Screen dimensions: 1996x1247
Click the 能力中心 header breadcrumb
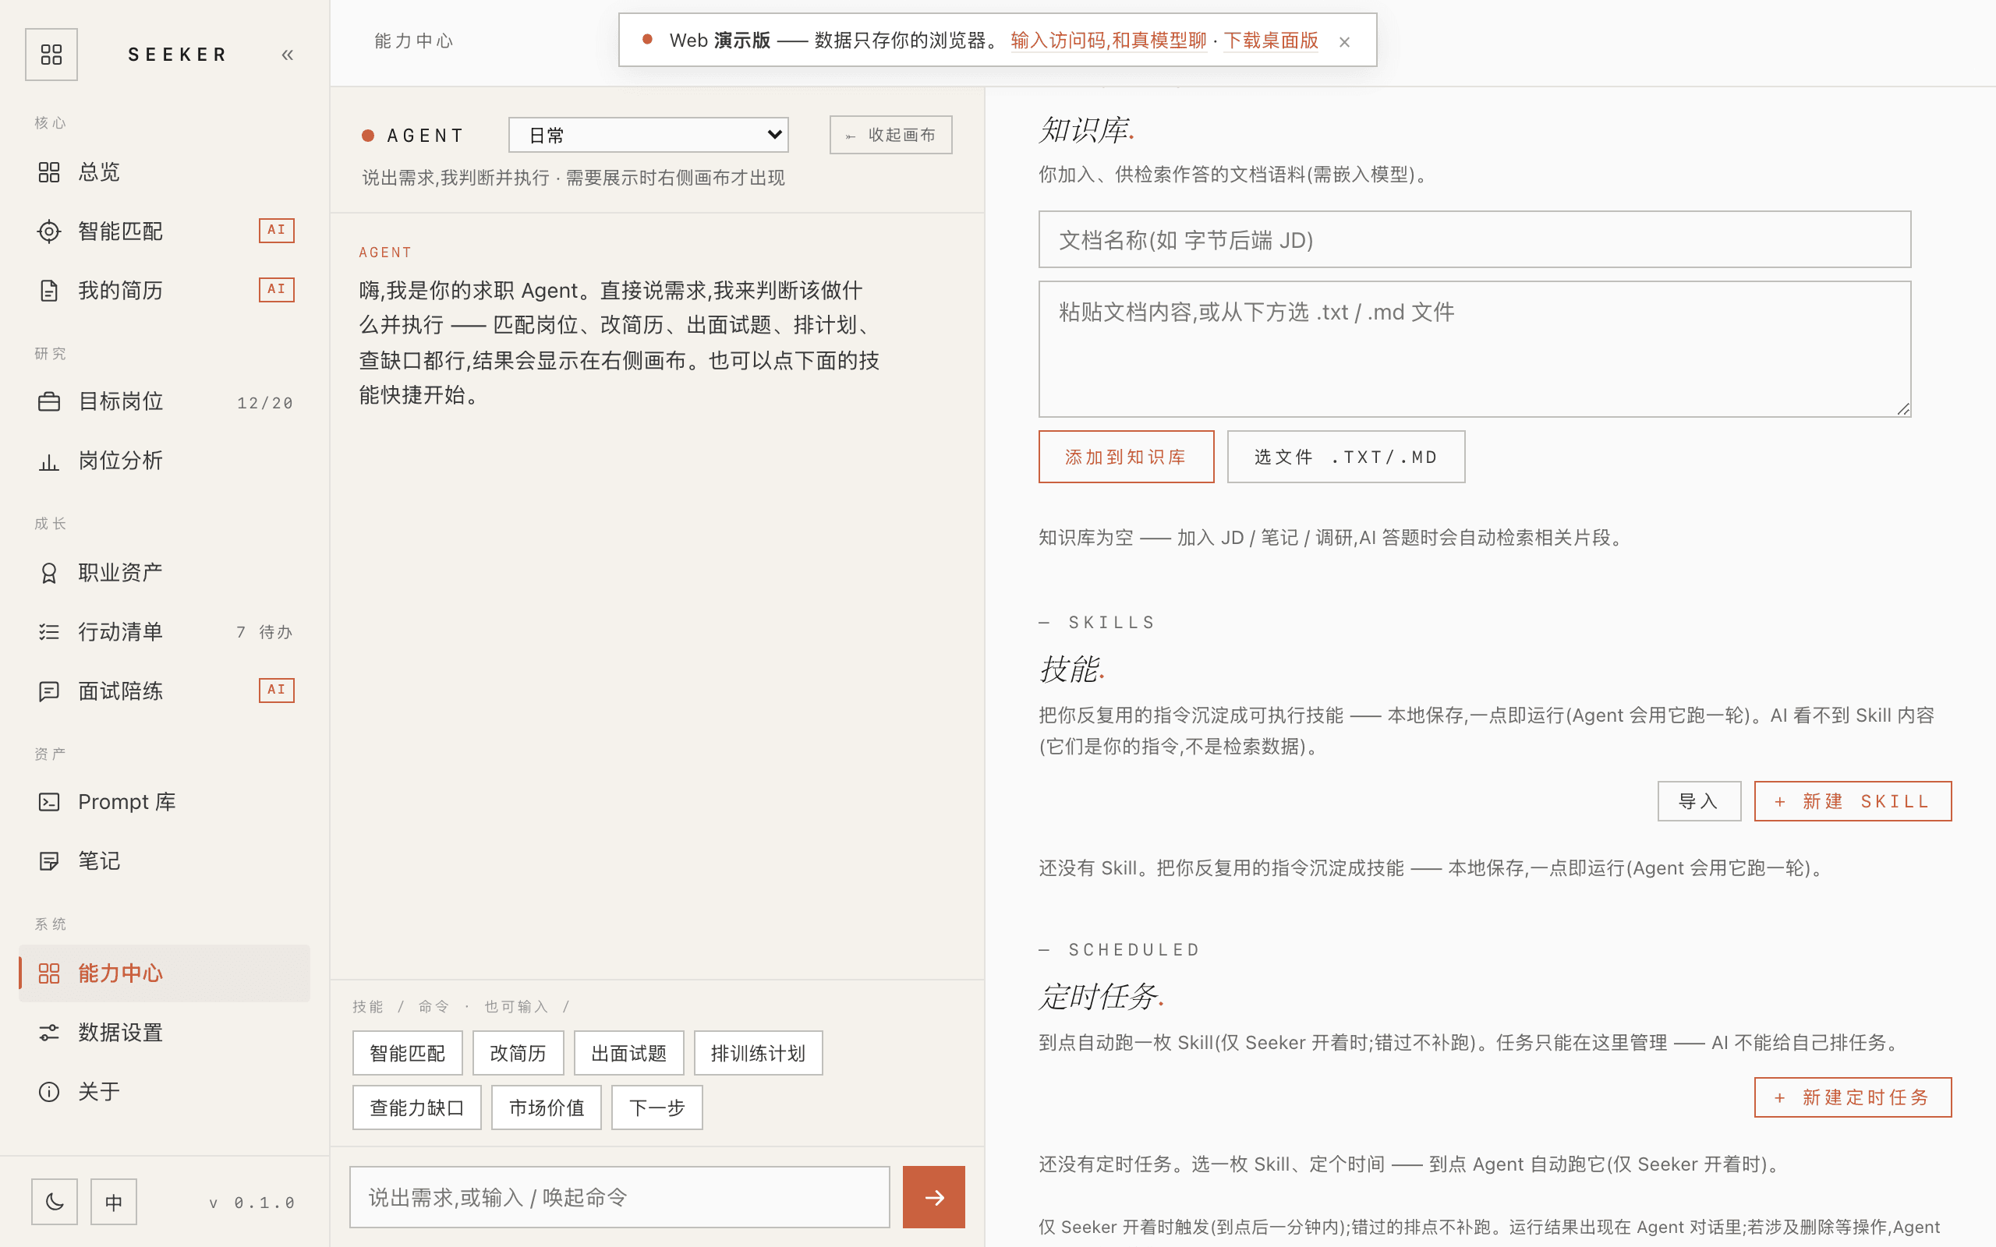click(414, 41)
